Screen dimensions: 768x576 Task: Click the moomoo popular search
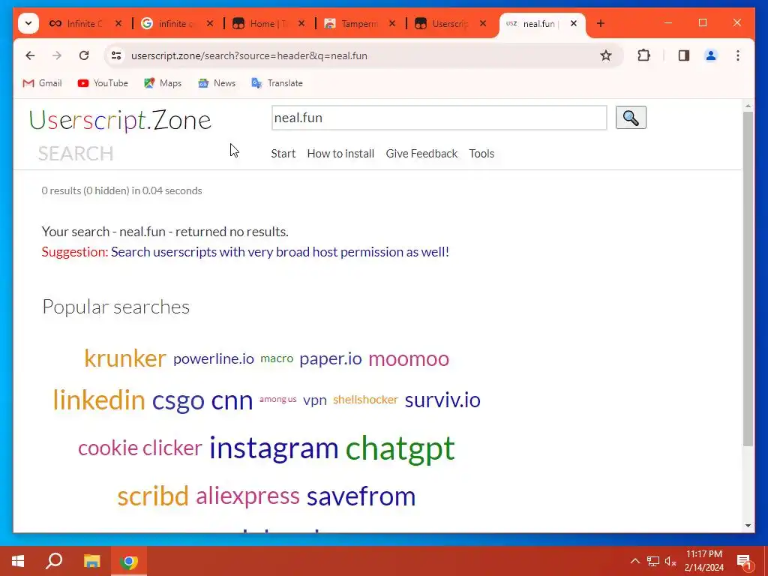409,359
